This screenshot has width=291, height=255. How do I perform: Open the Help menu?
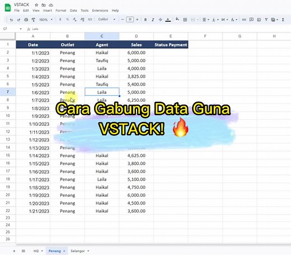pos(115,11)
